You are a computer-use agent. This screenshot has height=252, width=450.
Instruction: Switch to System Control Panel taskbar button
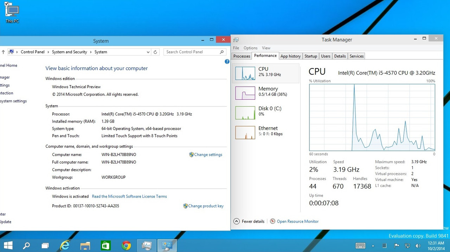[167, 245]
